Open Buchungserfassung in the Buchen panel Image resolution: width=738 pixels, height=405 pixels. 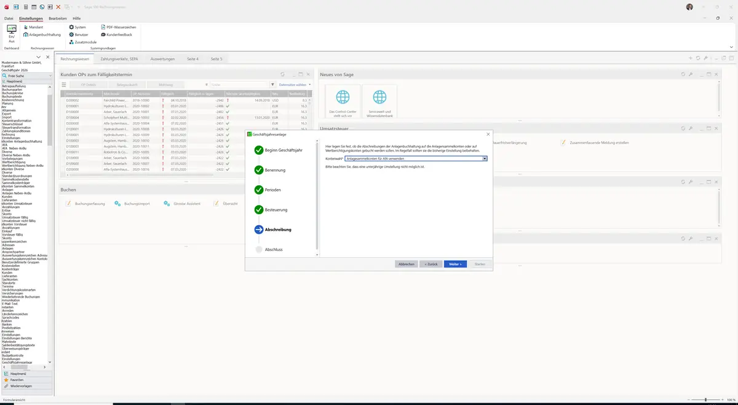coord(85,203)
